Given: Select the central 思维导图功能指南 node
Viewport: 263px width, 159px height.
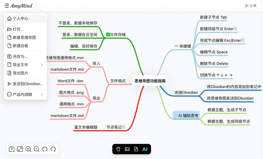Looking at the screenshot, I should click(150, 81).
